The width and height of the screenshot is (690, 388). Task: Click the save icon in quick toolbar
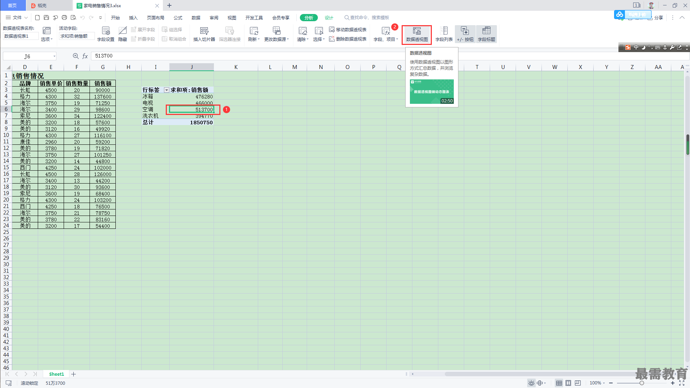pyautogui.click(x=46, y=18)
